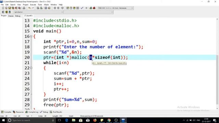Click the scrollbar down arrow in editor

pyautogui.click(x=217, y=108)
